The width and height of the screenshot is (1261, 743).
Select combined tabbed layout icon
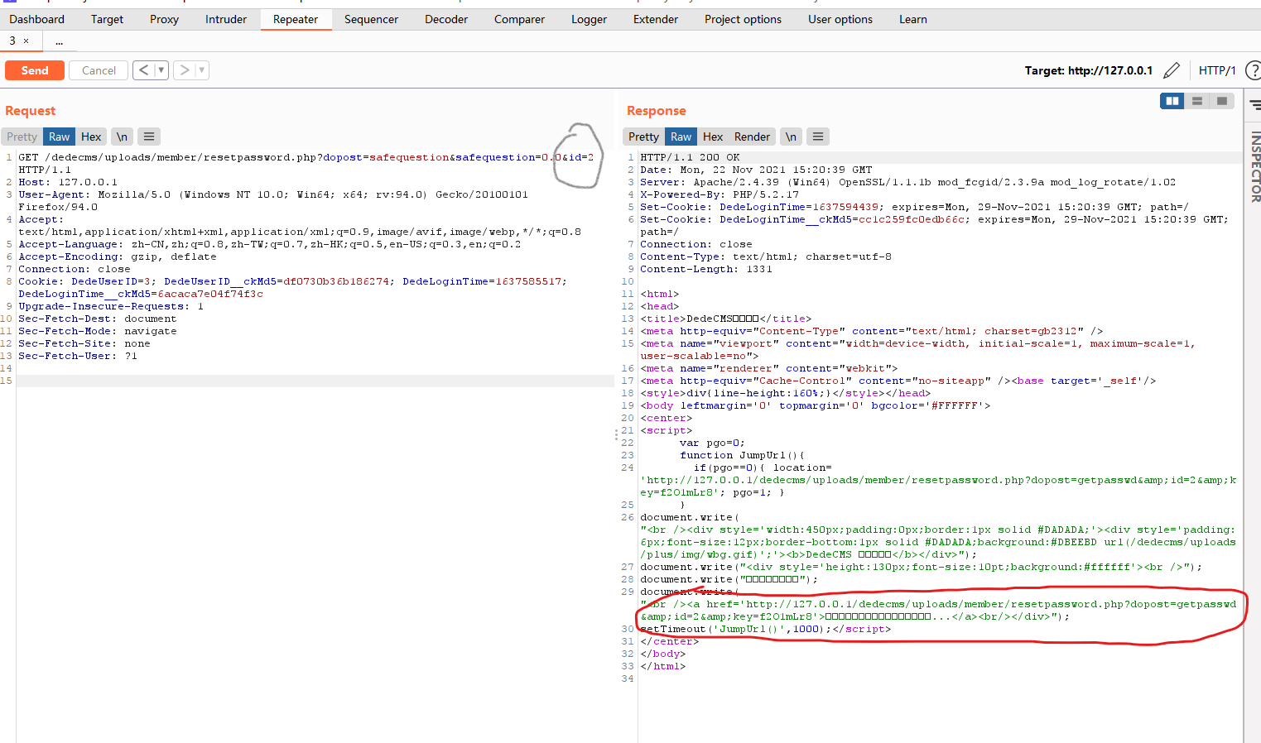click(1222, 101)
